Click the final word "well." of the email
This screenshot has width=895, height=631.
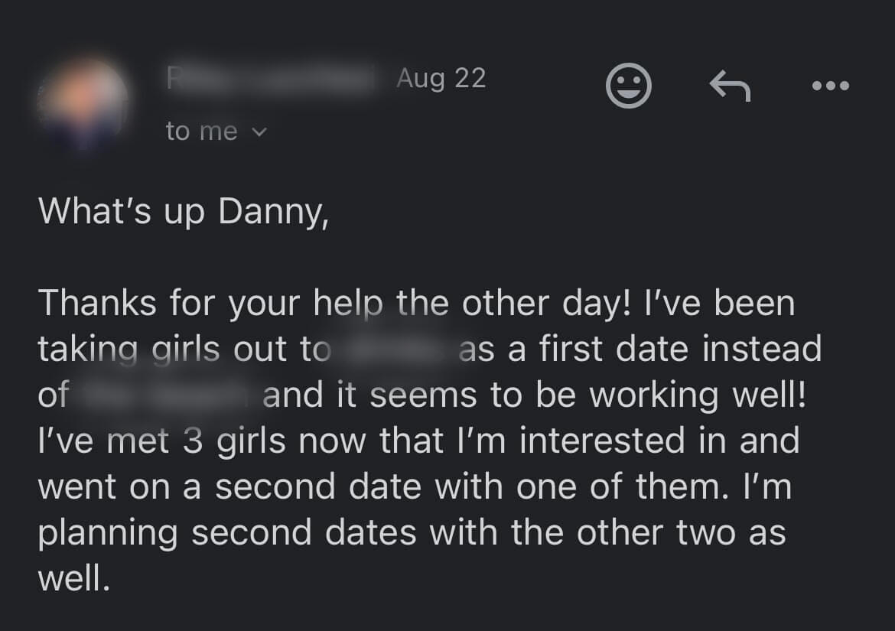coord(74,579)
